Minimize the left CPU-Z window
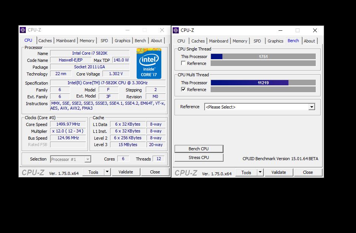The height and width of the screenshot is (233, 356). coord(128,30)
